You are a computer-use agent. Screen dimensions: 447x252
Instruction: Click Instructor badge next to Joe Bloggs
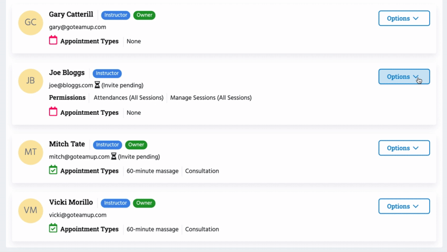coord(107,73)
